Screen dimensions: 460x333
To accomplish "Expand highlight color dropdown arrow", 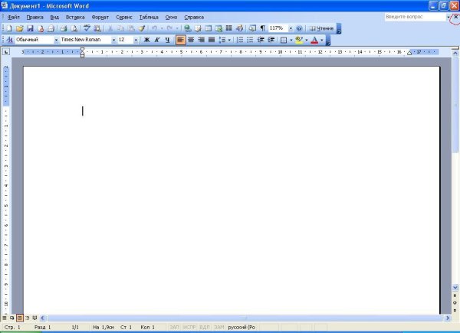I will click(x=306, y=40).
